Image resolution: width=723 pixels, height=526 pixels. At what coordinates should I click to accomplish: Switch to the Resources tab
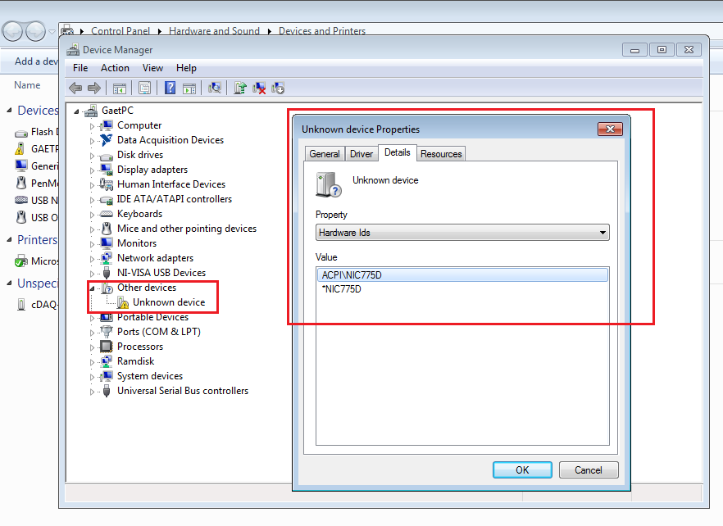(x=441, y=153)
